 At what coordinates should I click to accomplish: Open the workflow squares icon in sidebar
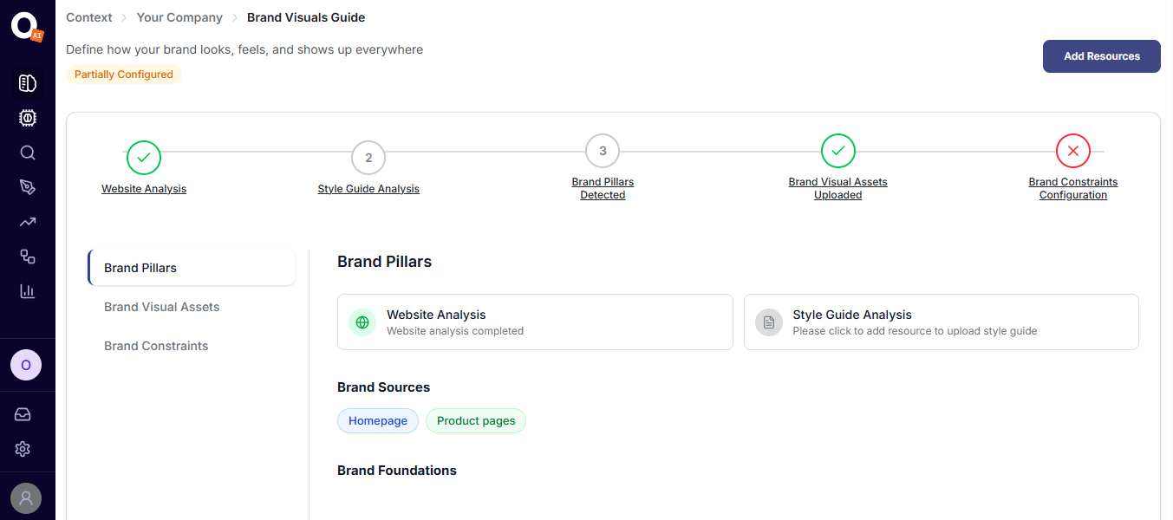pos(28,257)
